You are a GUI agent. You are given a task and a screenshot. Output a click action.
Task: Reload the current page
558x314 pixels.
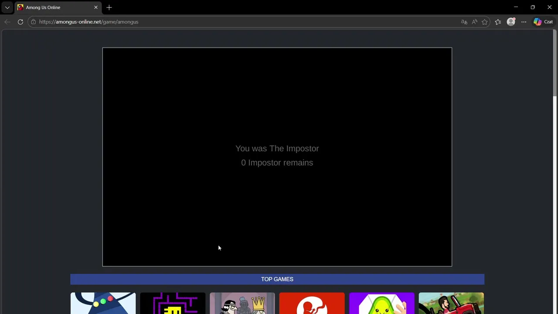click(x=20, y=22)
